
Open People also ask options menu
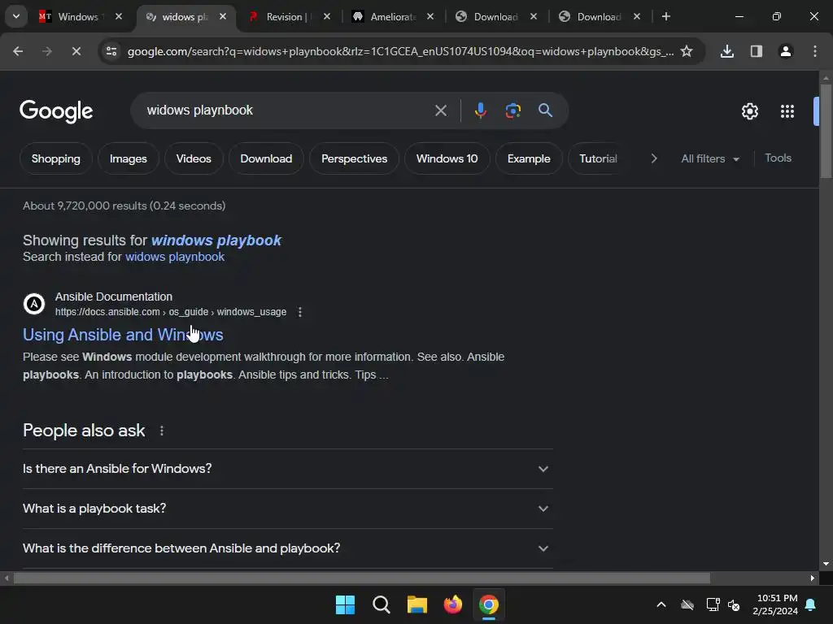point(162,431)
